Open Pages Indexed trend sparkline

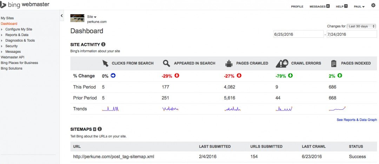click(337, 109)
